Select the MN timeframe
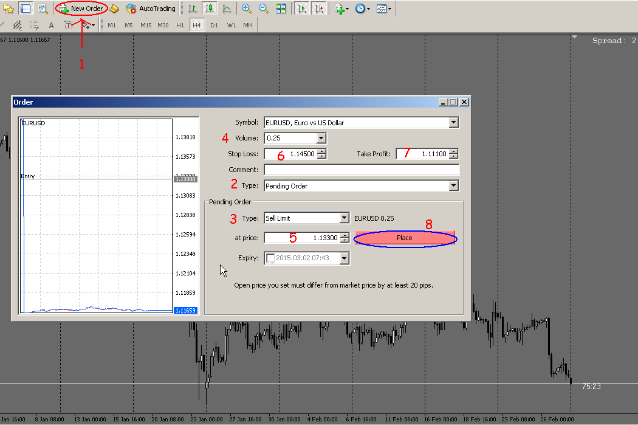This screenshot has height=425, width=638. [248, 26]
